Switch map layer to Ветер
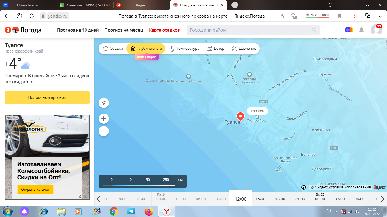 pyautogui.click(x=216, y=49)
